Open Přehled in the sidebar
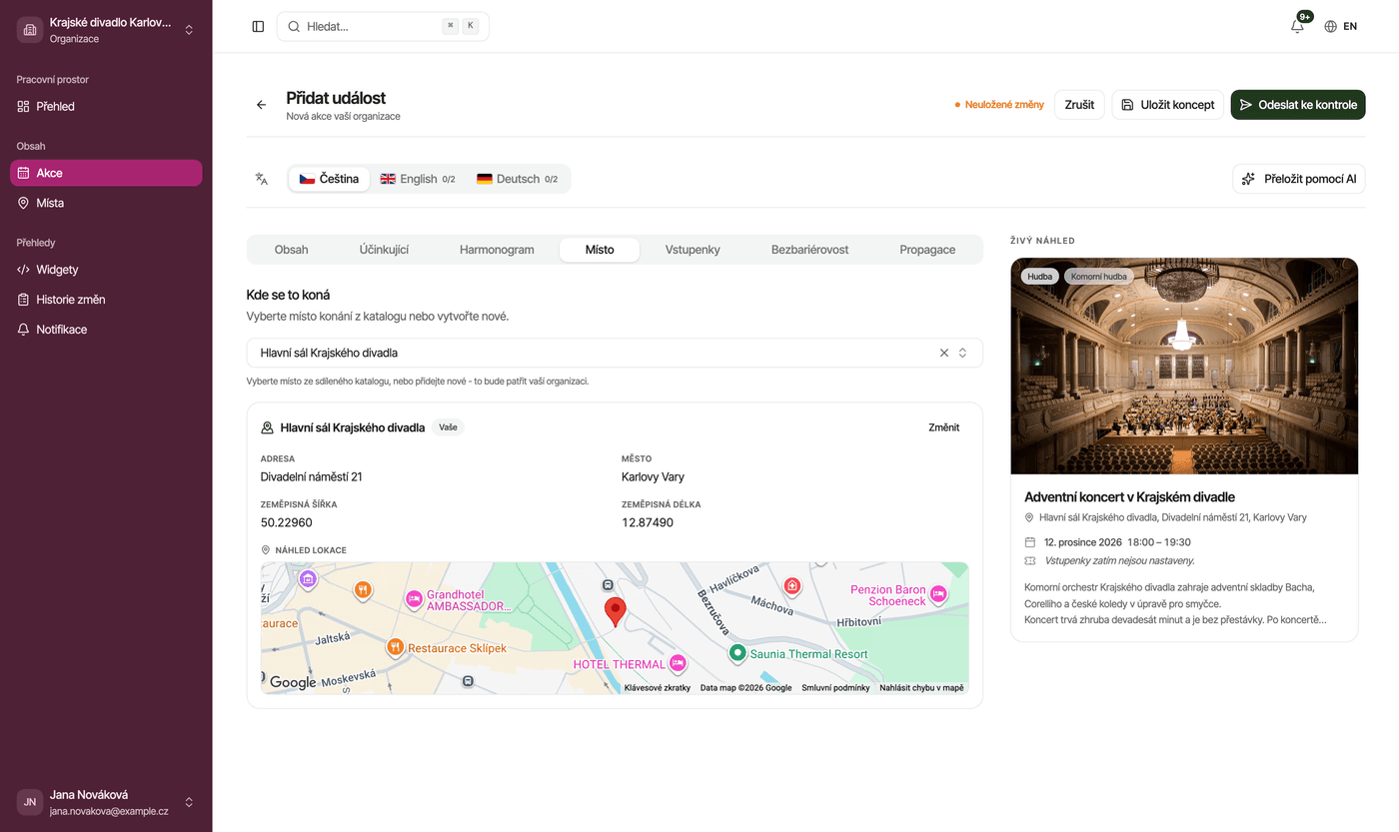The width and height of the screenshot is (1399, 832). tap(106, 107)
